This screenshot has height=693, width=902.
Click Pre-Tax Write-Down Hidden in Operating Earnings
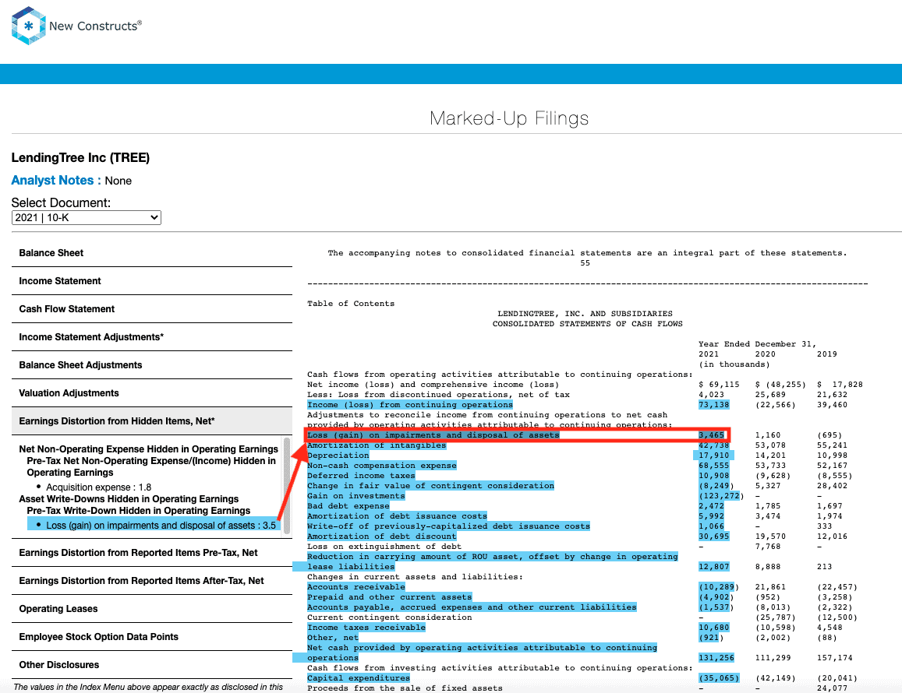point(139,511)
